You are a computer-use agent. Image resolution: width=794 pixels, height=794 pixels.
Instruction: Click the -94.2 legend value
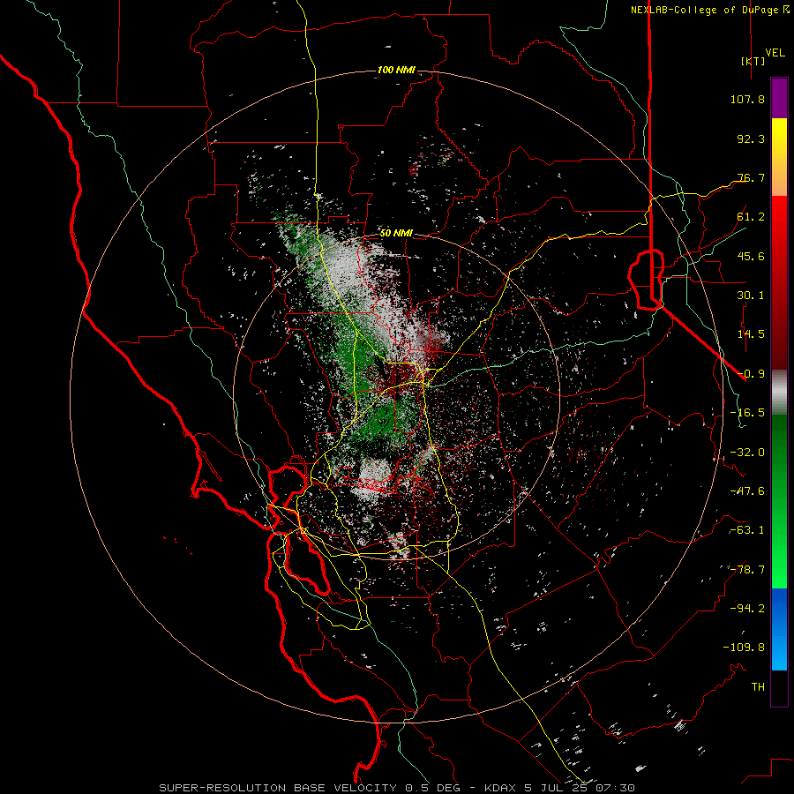click(x=747, y=609)
